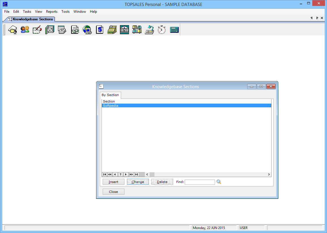Click the Insert button

pos(113,182)
